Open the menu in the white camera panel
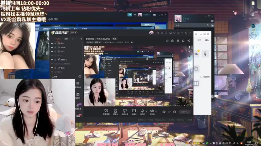 coord(196,34)
